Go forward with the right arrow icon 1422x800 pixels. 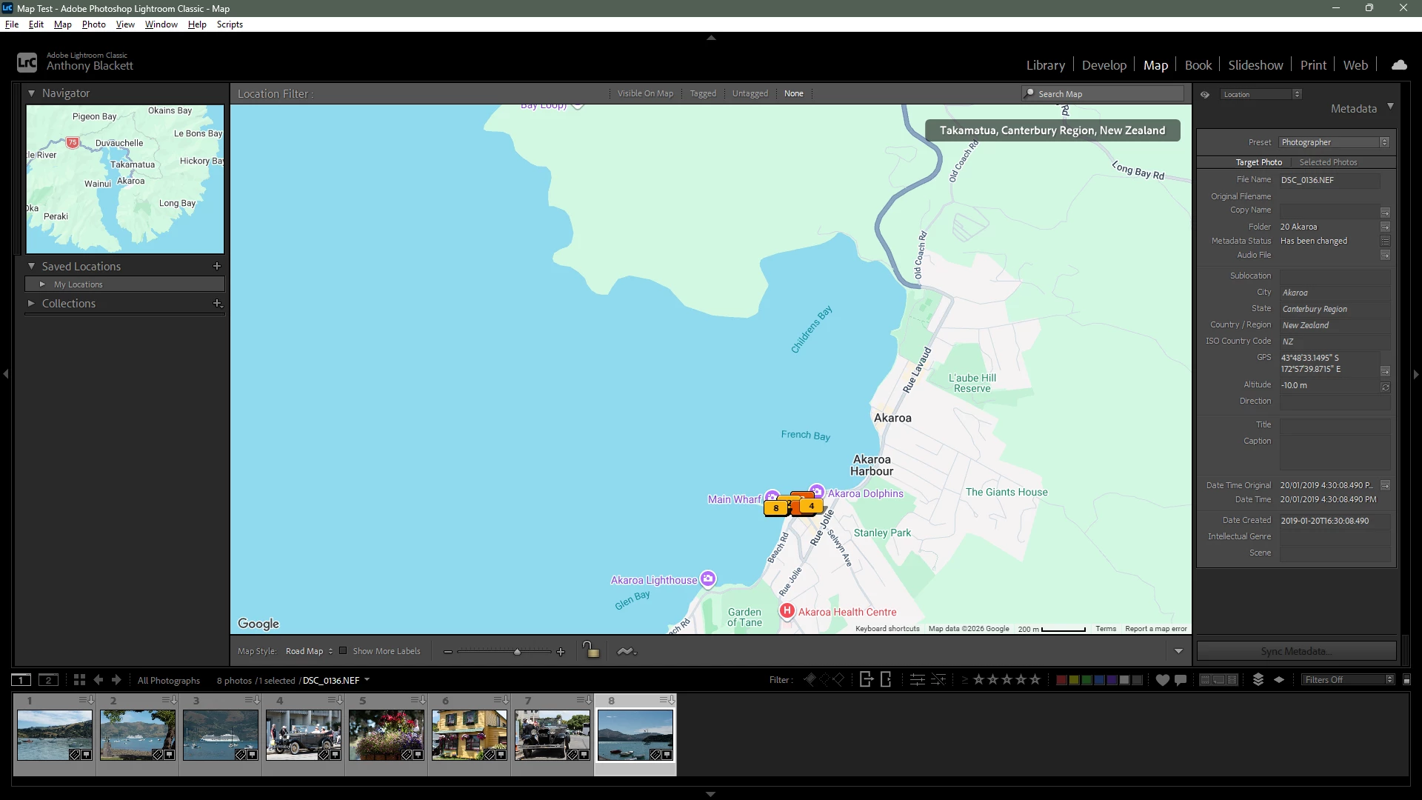tap(116, 680)
